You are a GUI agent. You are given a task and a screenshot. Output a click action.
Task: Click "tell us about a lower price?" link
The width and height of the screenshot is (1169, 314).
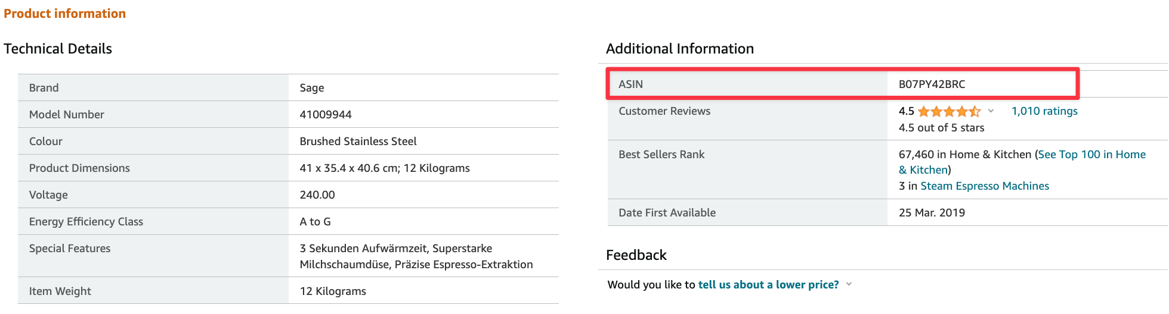768,285
